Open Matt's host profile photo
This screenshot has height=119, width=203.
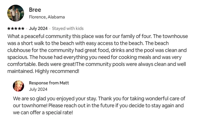pos(18,86)
